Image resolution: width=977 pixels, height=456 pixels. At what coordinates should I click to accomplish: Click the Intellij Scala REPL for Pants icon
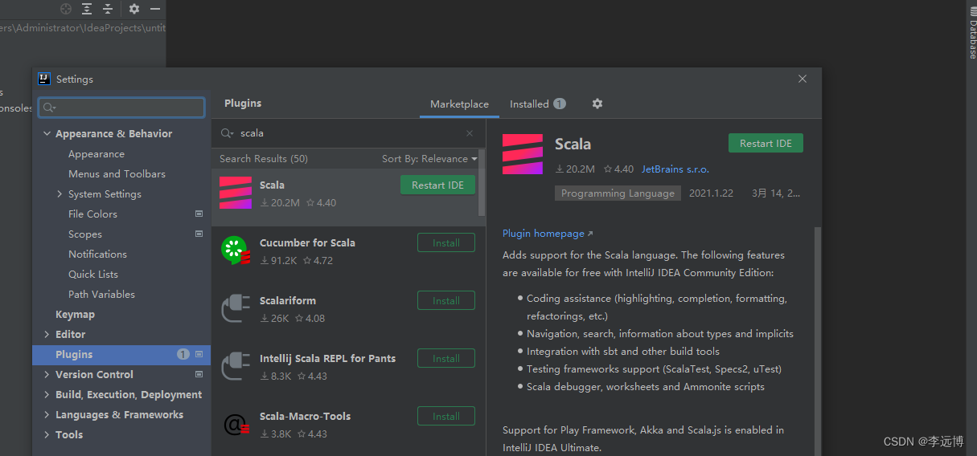pyautogui.click(x=236, y=366)
